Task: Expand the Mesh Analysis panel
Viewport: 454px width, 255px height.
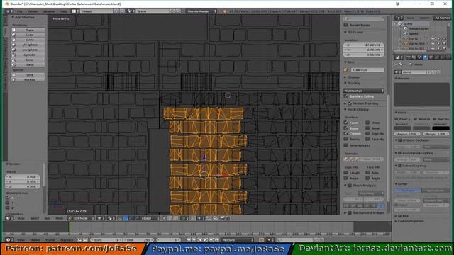Action: [345, 186]
